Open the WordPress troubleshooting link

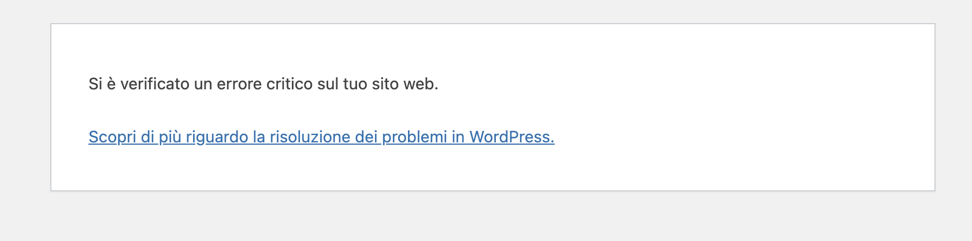pos(321,137)
